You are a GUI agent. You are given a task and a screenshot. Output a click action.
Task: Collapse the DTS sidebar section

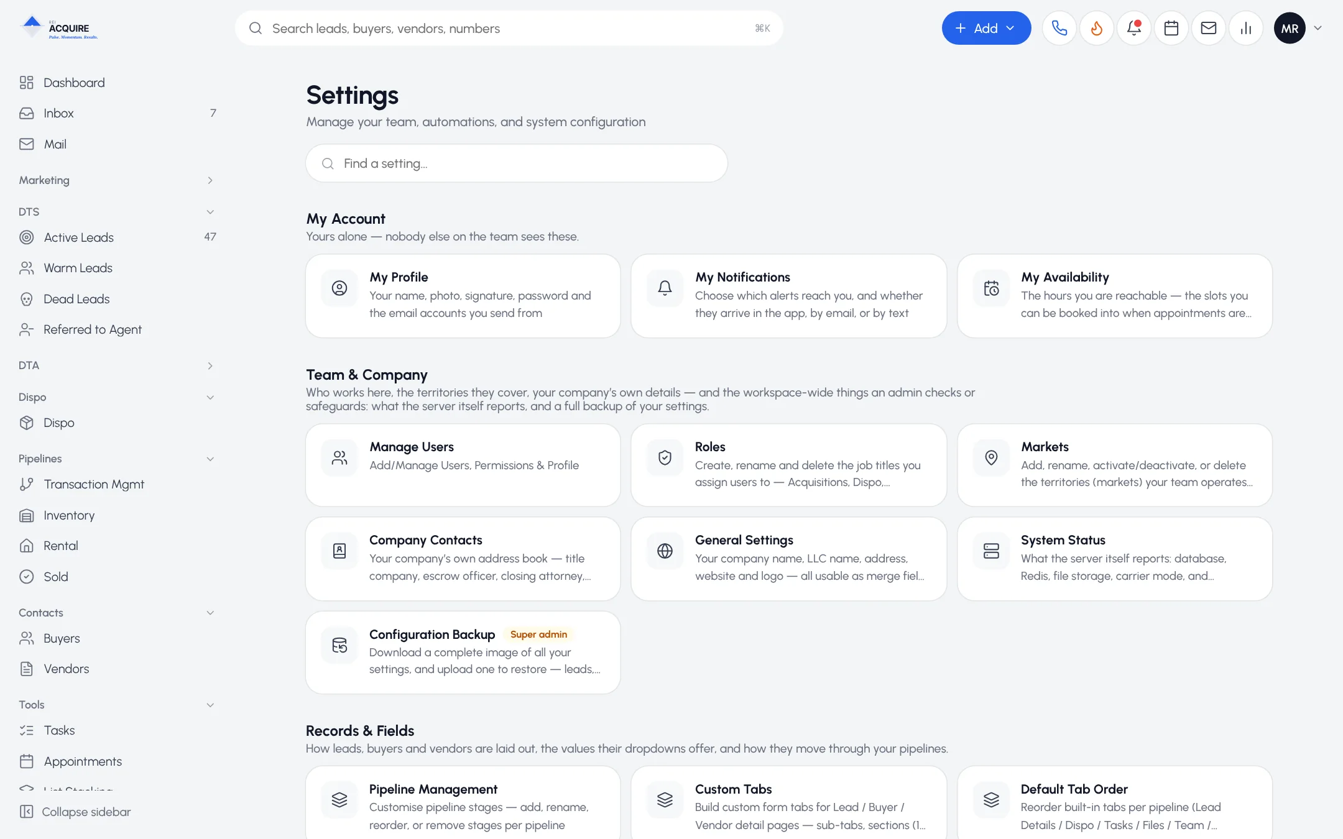117,212
